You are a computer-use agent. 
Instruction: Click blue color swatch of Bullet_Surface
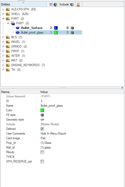[56, 28]
